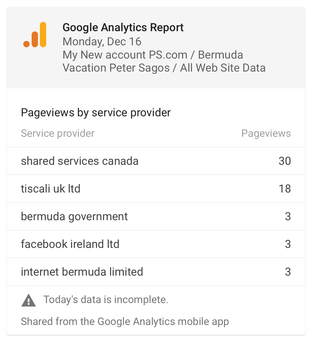Click the Service provider column header
Image resolution: width=312 pixels, height=342 pixels.
58,133
